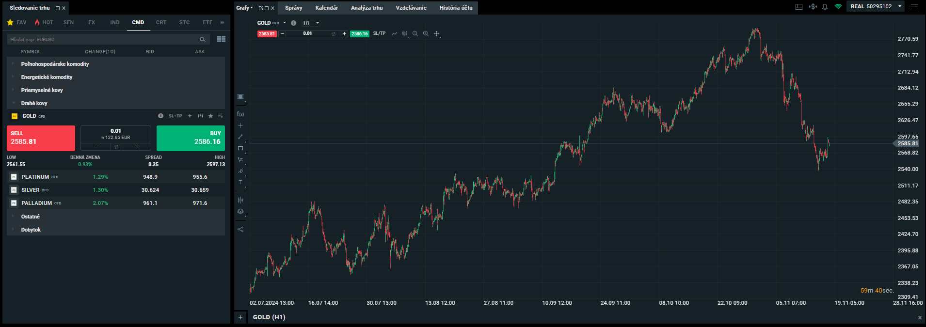Zoom out the chart with magnifier
This screenshot has height=327, width=926.
pyautogui.click(x=415, y=34)
